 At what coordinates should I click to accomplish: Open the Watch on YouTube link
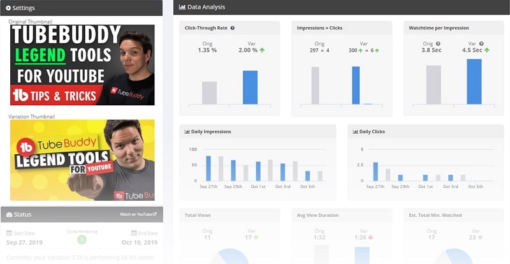(138, 214)
